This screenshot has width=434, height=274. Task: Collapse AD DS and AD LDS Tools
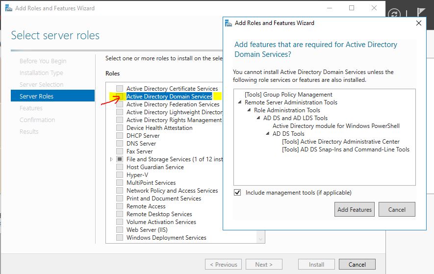(x=258, y=118)
